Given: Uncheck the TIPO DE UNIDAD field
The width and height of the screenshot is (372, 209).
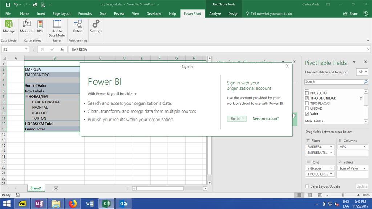Looking at the screenshot, I should pyautogui.click(x=307, y=98).
